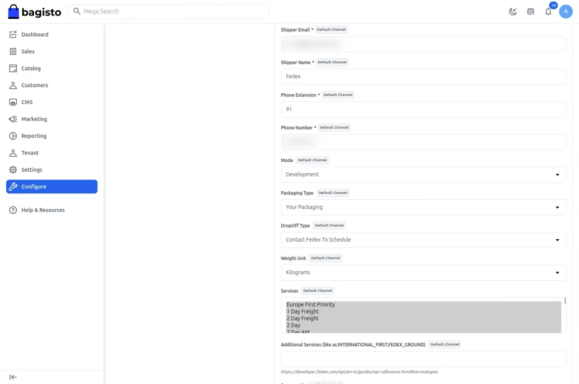
Task: Click the Settings gear icon
Action: point(13,170)
